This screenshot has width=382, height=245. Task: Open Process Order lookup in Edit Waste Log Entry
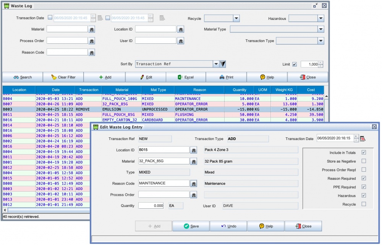194,195
